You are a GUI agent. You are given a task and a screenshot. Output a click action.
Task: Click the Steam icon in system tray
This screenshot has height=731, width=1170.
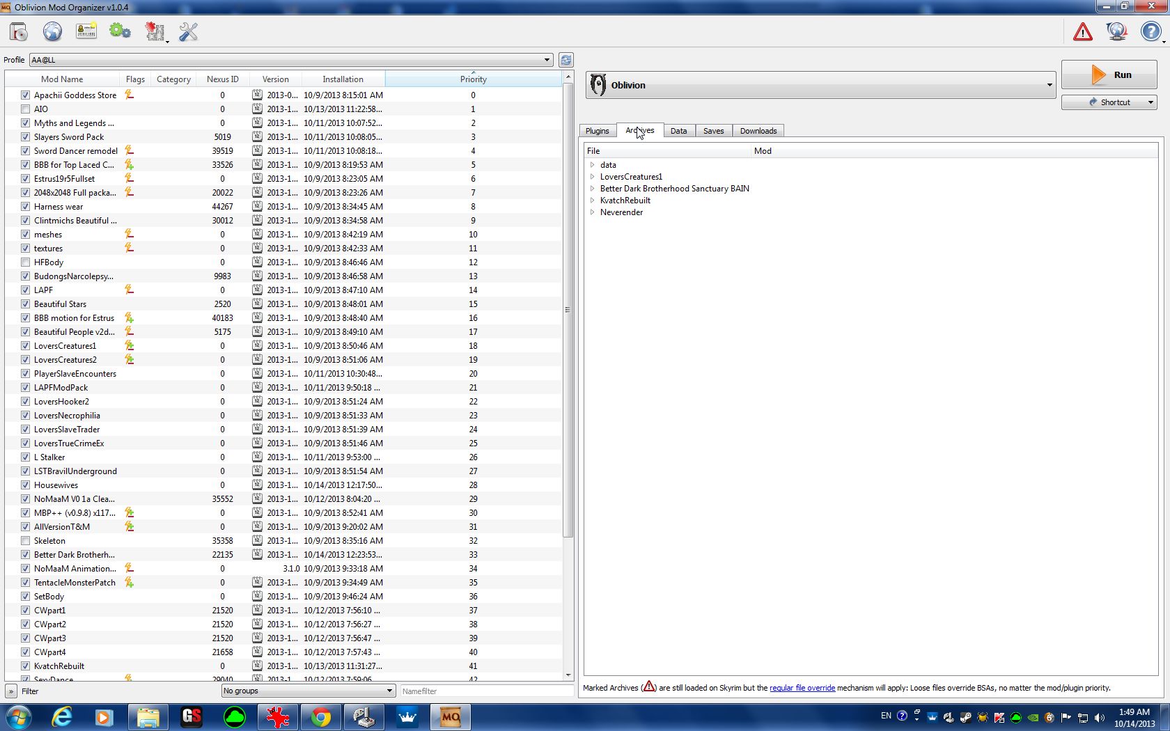point(965,717)
